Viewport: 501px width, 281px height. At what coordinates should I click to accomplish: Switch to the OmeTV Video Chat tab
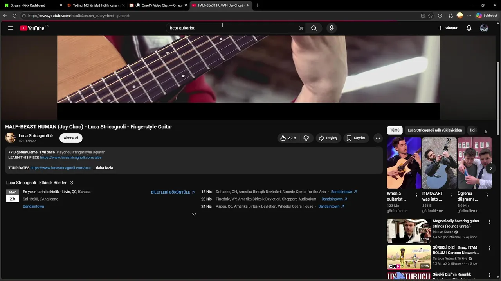click(158, 5)
